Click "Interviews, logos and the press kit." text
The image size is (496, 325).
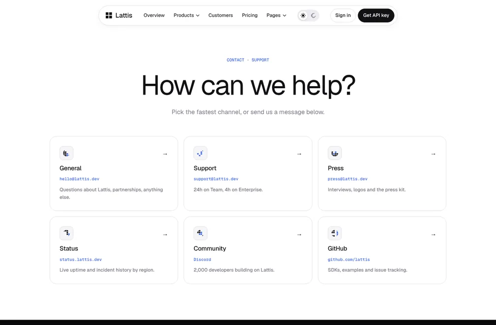pyautogui.click(x=367, y=190)
